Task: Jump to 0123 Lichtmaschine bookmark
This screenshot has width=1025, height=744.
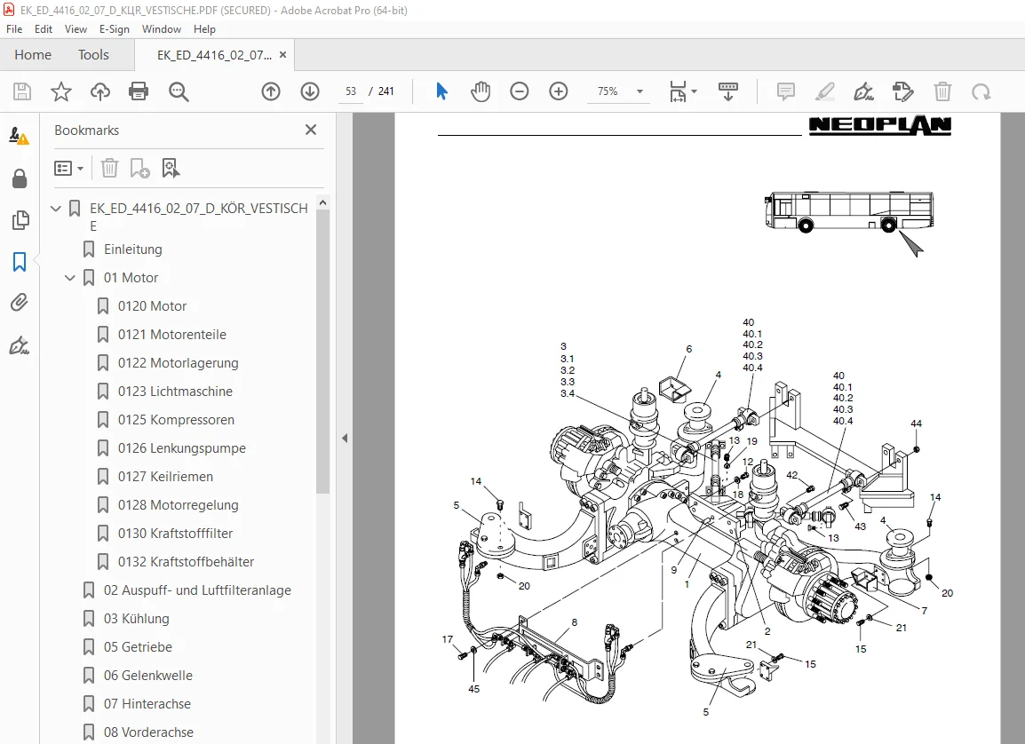Action: pyautogui.click(x=175, y=392)
